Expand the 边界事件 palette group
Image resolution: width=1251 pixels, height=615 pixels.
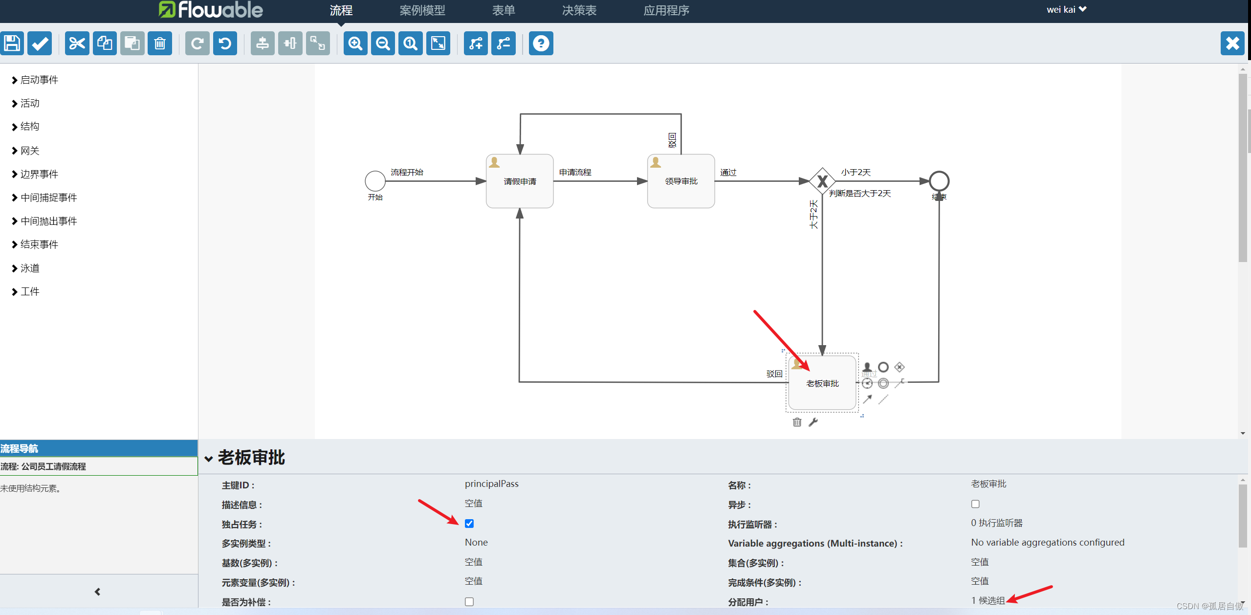point(35,174)
